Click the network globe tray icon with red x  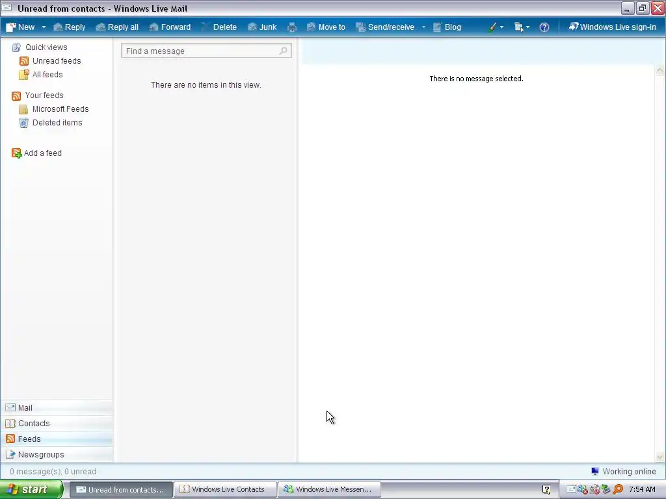(x=594, y=490)
